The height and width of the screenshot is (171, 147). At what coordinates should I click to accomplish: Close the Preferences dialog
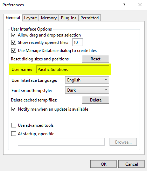click(140, 5)
